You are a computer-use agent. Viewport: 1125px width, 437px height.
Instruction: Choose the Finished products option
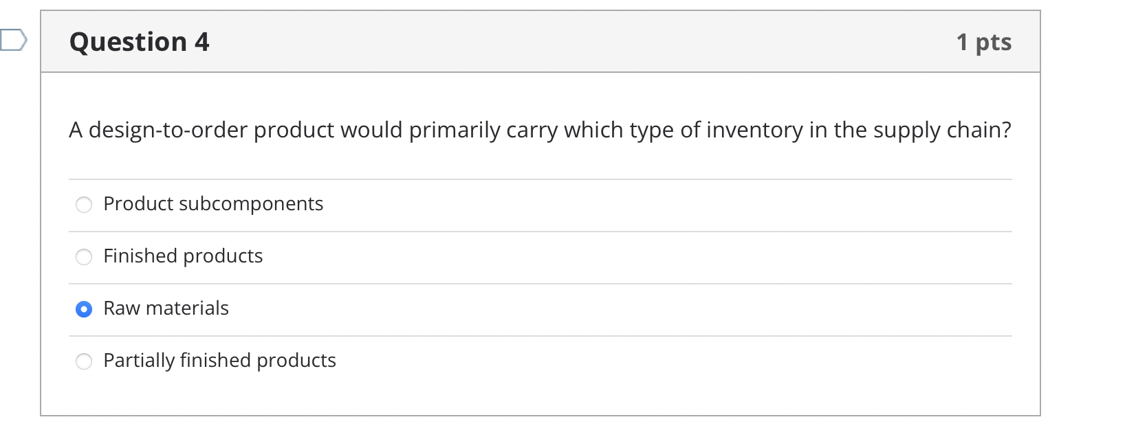[x=83, y=257]
